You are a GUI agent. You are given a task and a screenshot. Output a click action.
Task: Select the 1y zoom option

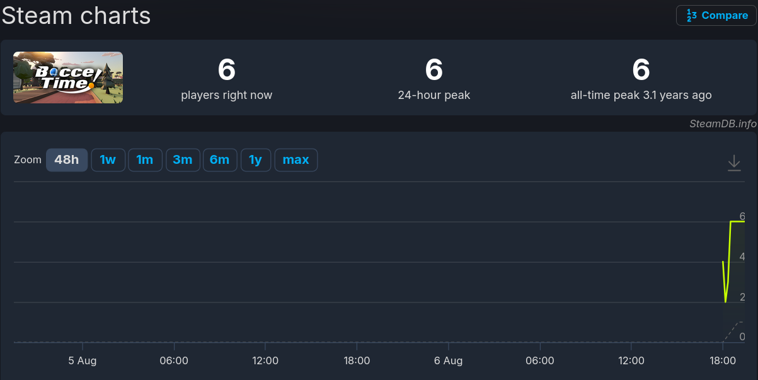point(255,160)
